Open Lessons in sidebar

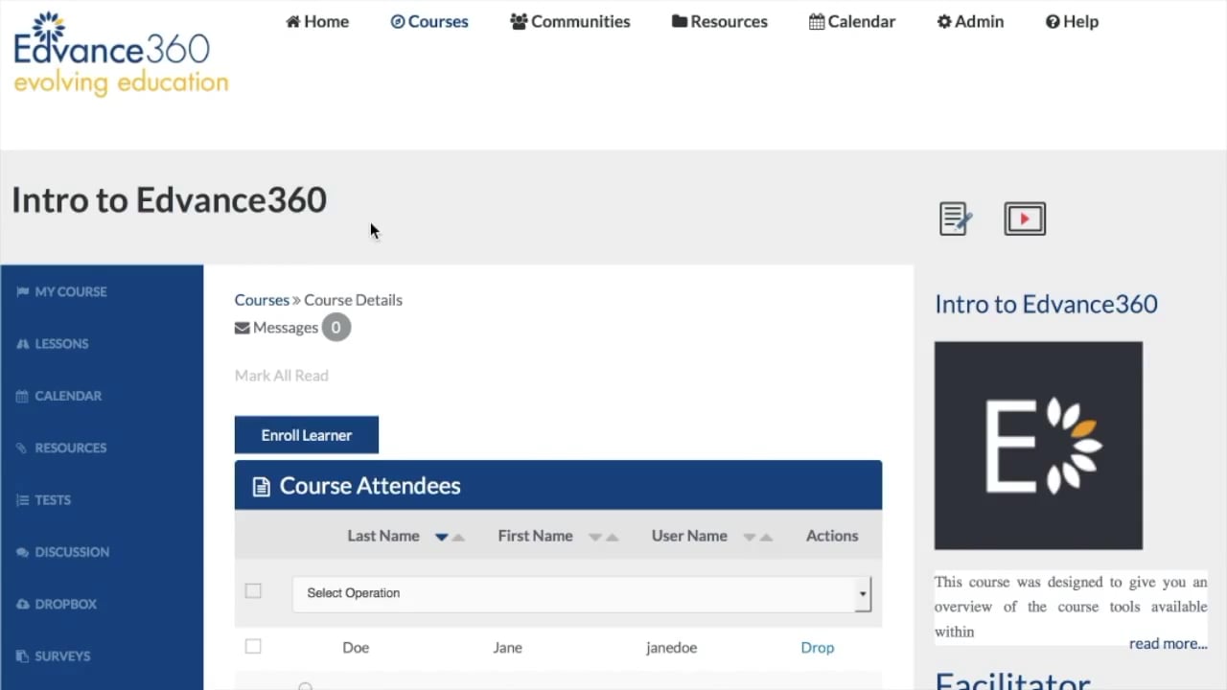61,343
